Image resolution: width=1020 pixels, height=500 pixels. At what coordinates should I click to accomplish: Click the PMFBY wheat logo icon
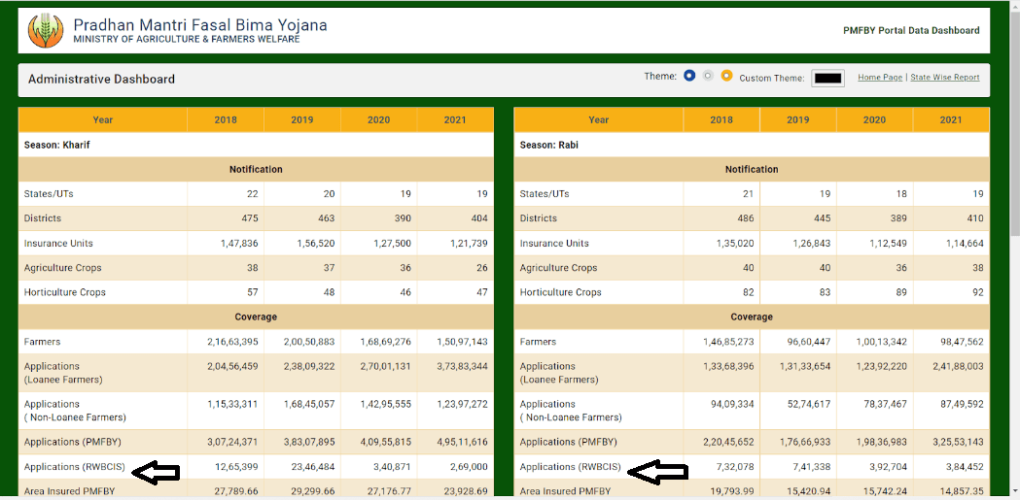(x=46, y=30)
